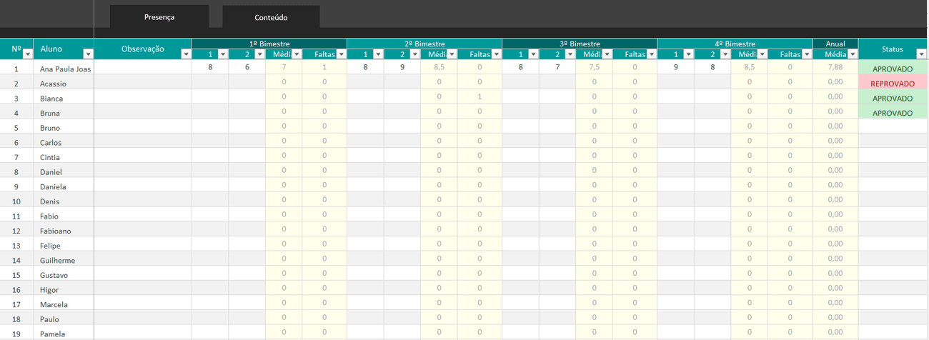Open 1º Bimestre Faltas filter arrow

(341, 54)
